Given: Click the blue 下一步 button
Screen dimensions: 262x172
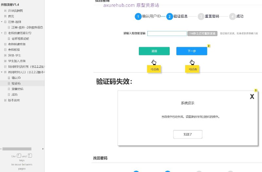Looking at the screenshot, I should click(x=192, y=51).
